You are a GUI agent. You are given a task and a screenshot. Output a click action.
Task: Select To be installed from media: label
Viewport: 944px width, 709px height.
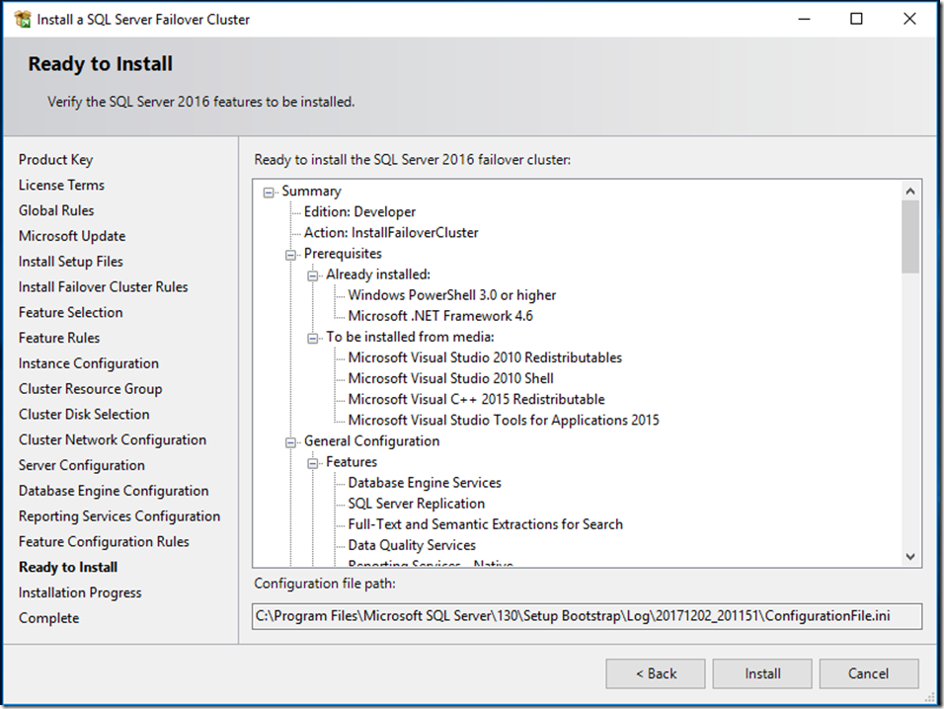tap(410, 337)
